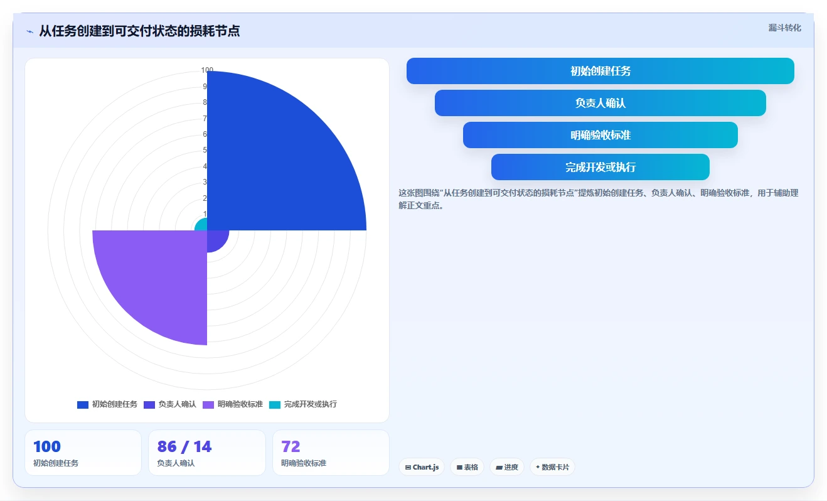827x501 pixels.
Task: Toggle 明确验收标准 legend entry
Action: pyautogui.click(x=232, y=404)
